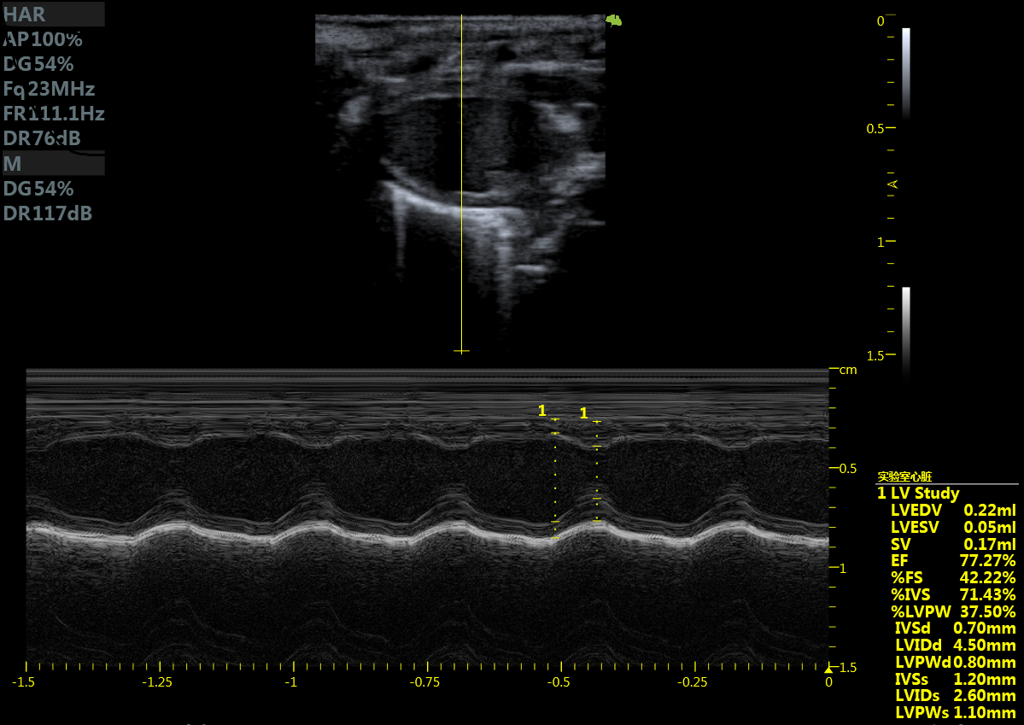The width and height of the screenshot is (1024, 725).
Task: Click the AP100% acoustic power parameter
Action: point(43,39)
